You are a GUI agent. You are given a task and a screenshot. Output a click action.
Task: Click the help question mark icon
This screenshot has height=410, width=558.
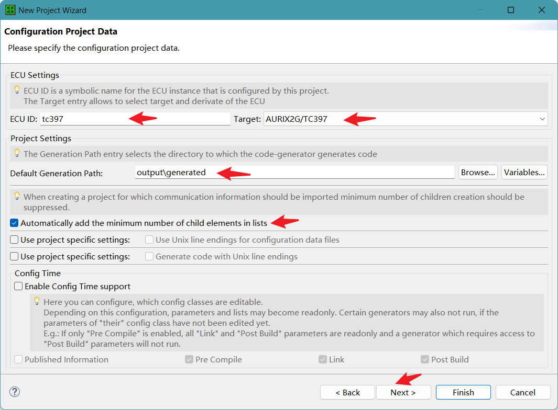click(x=15, y=392)
